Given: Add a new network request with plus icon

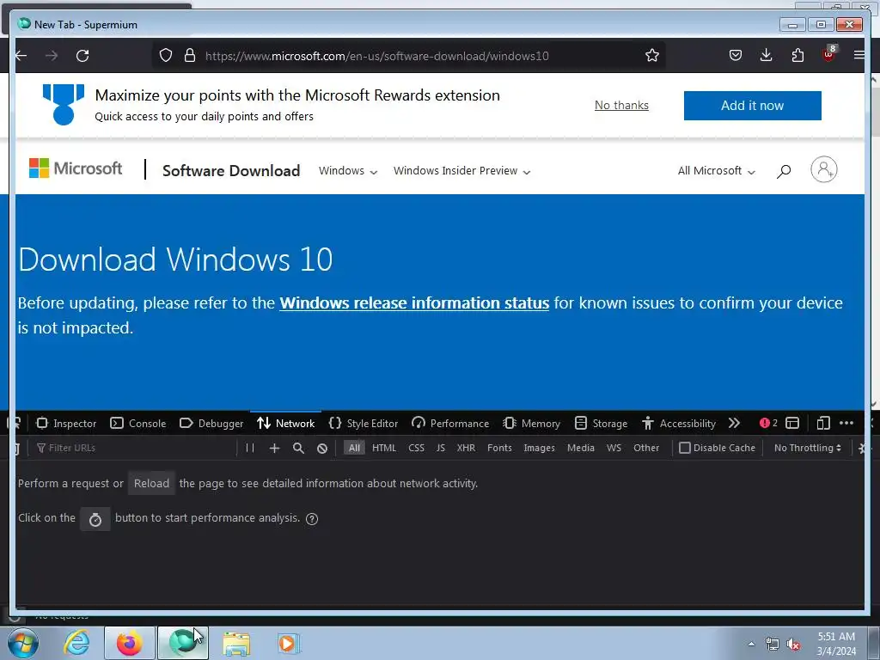Looking at the screenshot, I should pos(274,448).
